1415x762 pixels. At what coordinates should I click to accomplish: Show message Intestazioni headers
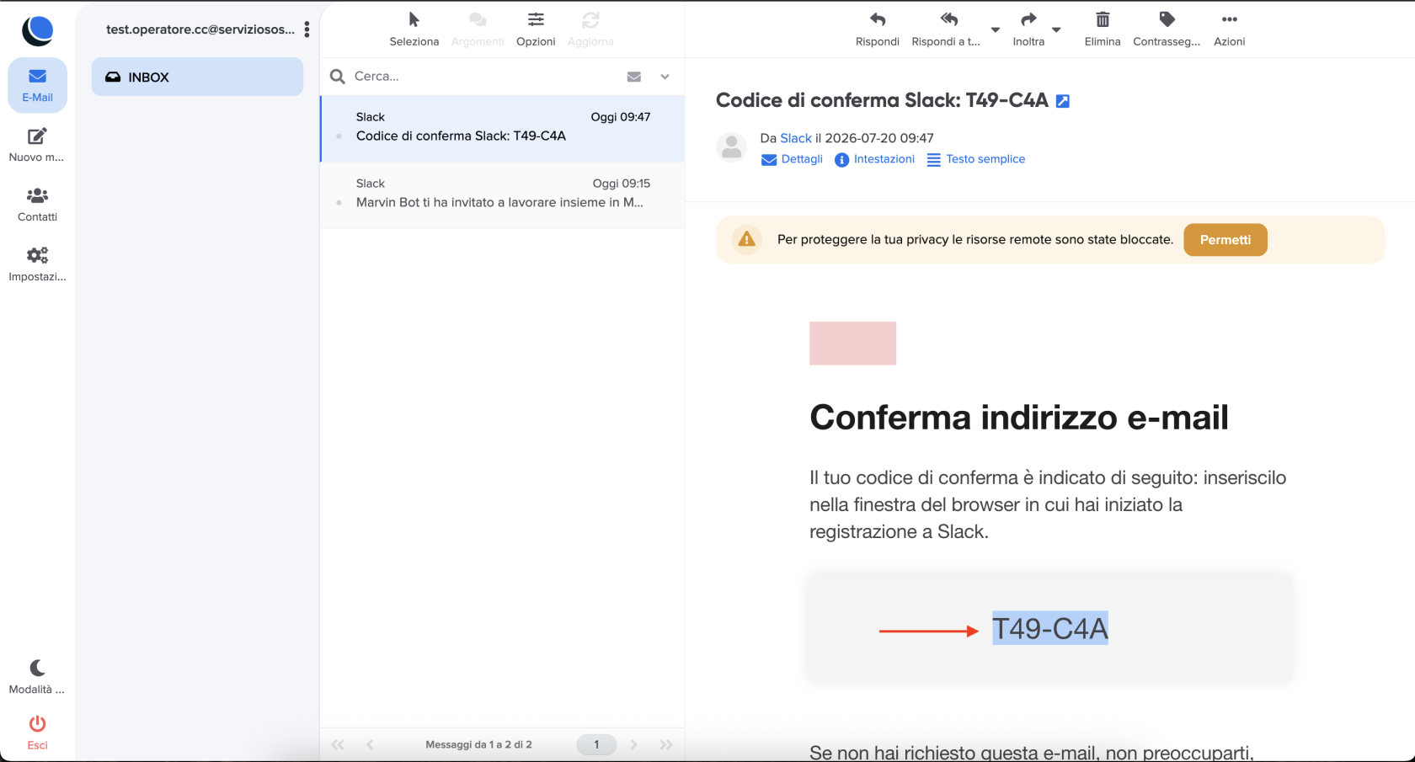[x=874, y=159]
